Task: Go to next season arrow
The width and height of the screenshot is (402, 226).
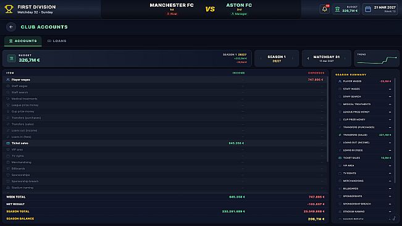Action: (293, 59)
